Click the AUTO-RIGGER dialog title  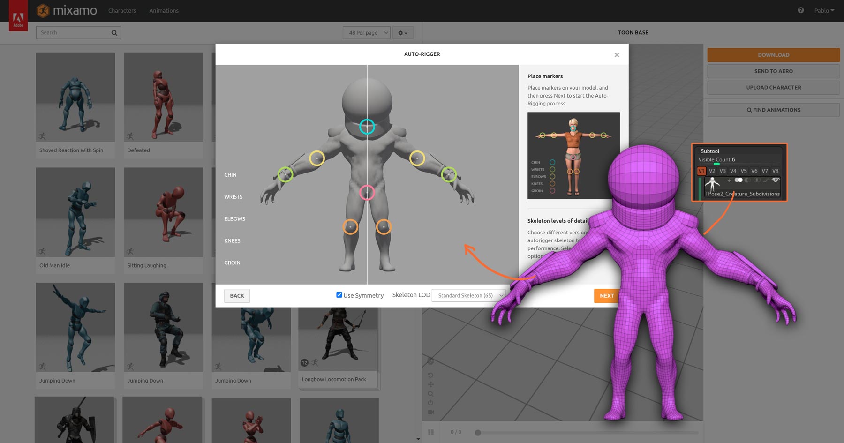click(422, 54)
